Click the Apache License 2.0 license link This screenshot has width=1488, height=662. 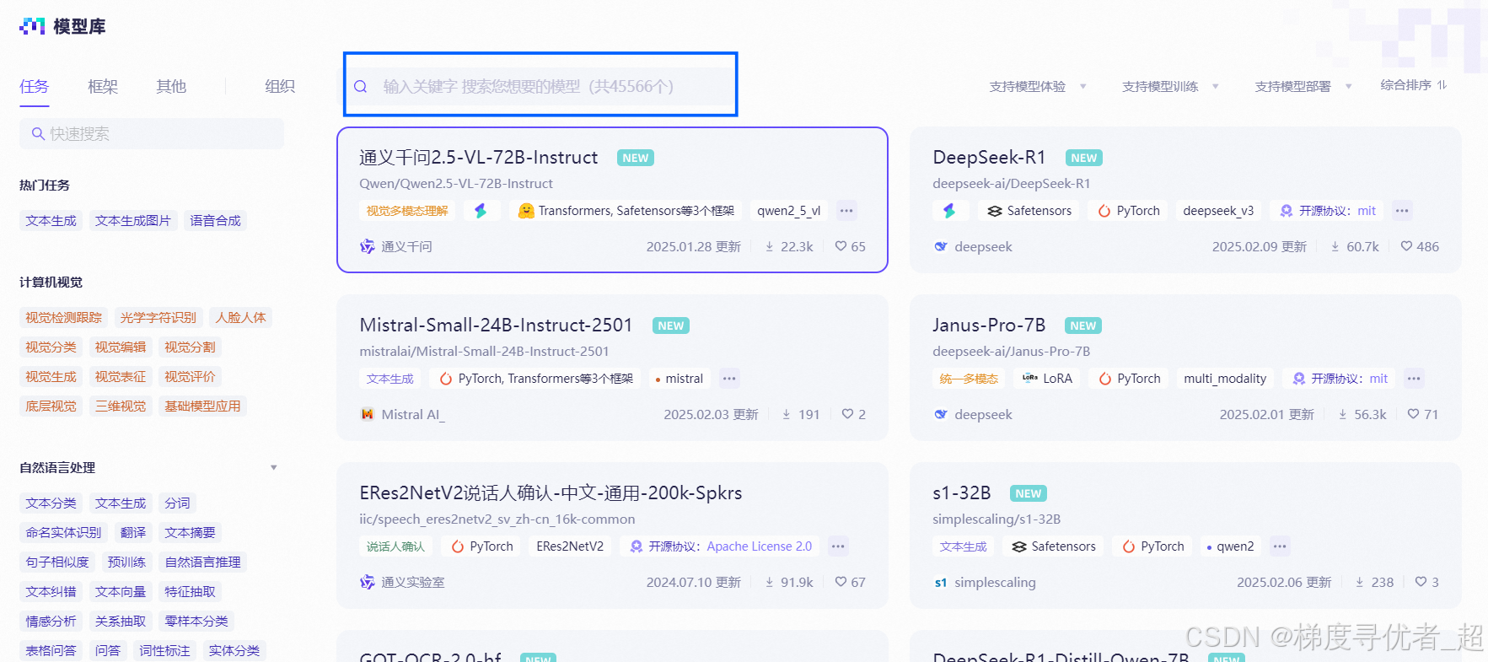(x=759, y=546)
